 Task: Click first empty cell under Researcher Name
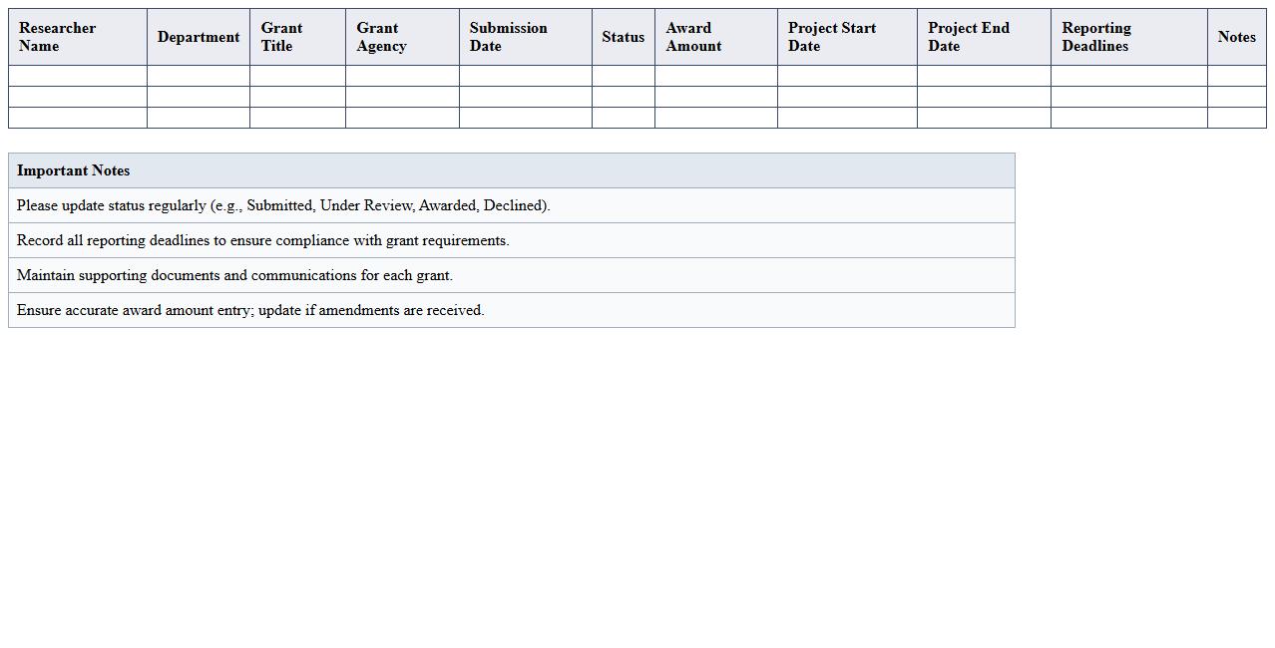(77, 76)
